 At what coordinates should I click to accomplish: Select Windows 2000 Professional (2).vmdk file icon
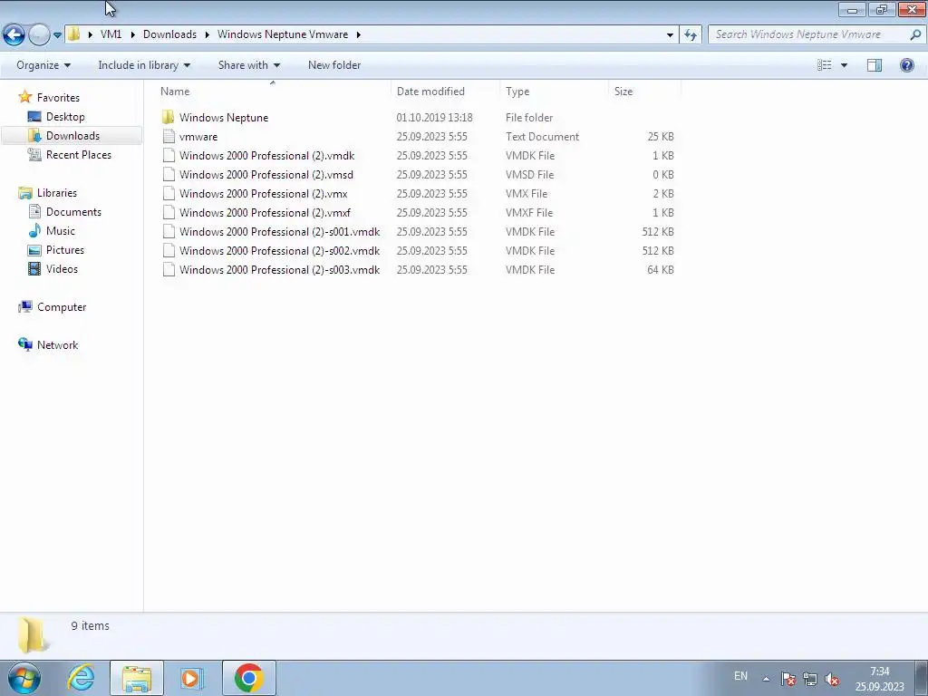[169, 155]
